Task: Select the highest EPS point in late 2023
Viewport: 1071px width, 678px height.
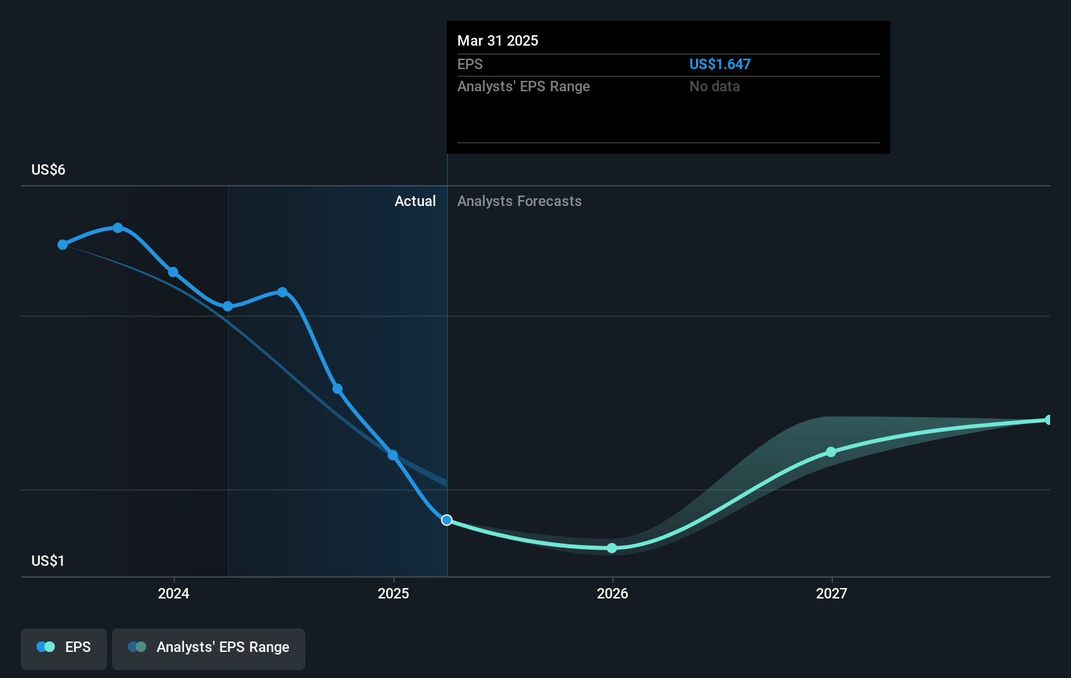Action: [118, 228]
